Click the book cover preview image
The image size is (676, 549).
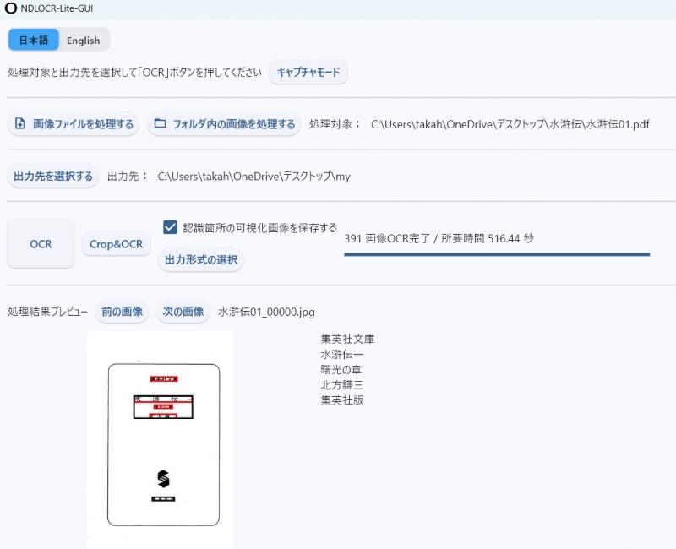161,439
